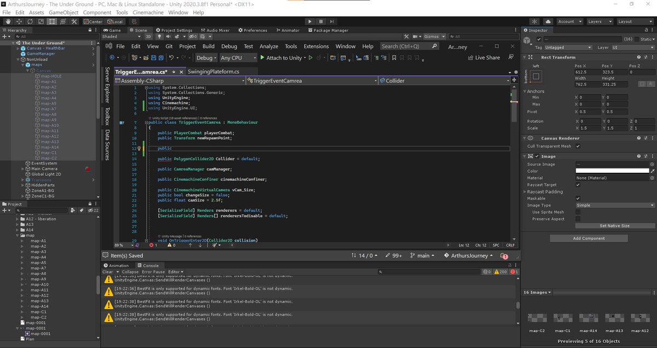Open the Layout dropdown
This screenshot has height=348, width=657.
[634, 21]
